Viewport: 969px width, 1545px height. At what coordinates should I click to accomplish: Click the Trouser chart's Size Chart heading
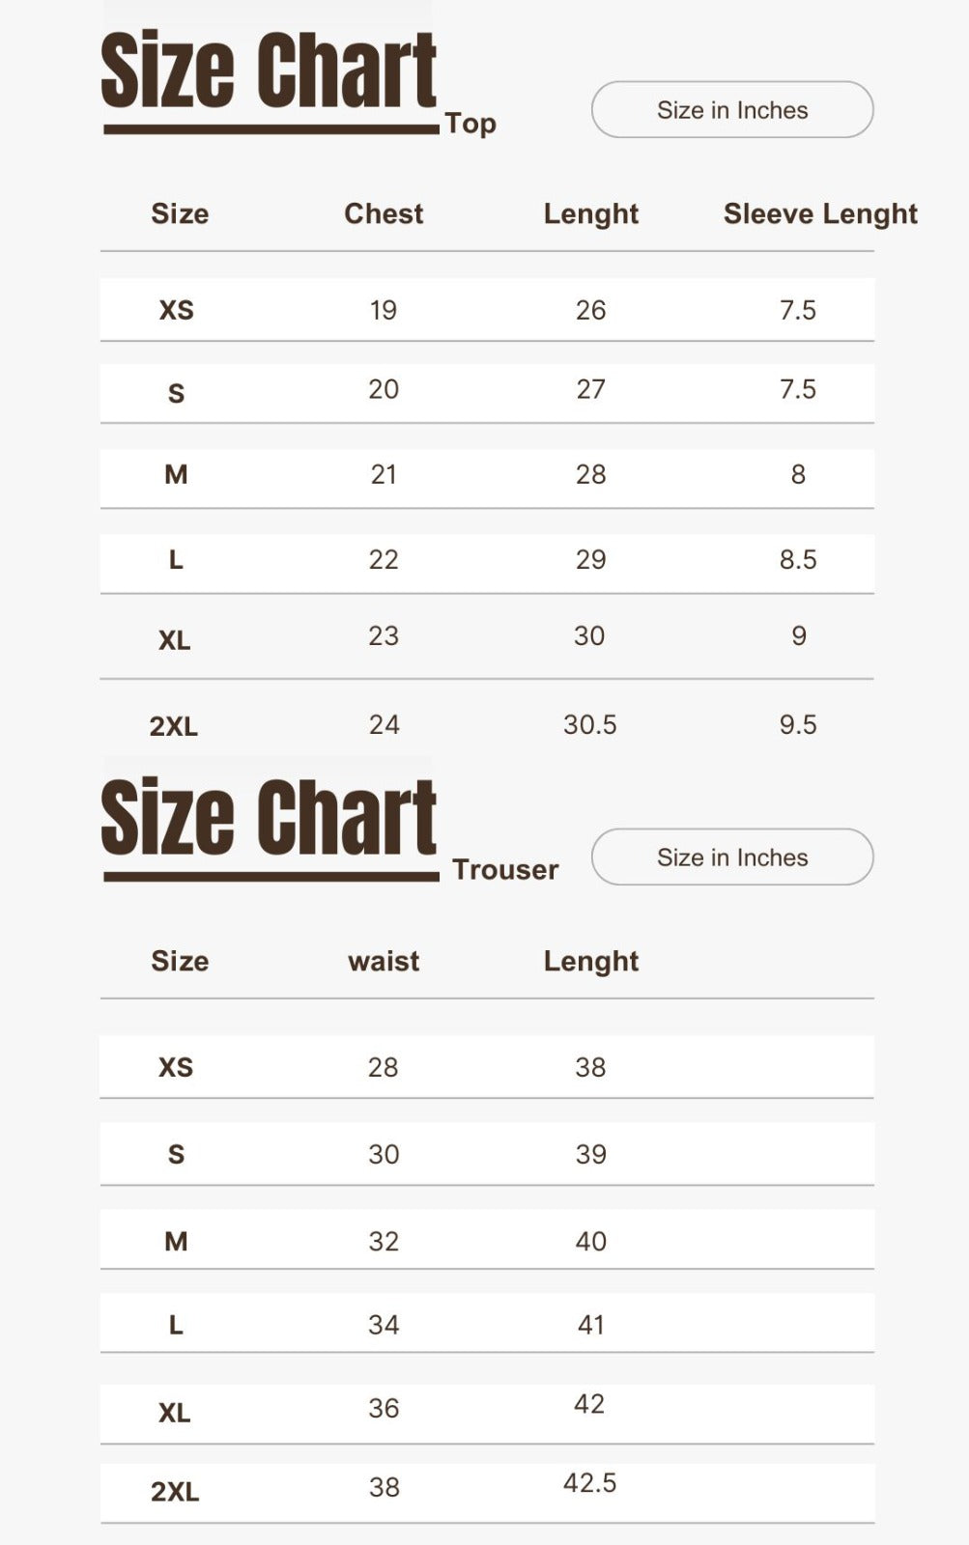[269, 819]
